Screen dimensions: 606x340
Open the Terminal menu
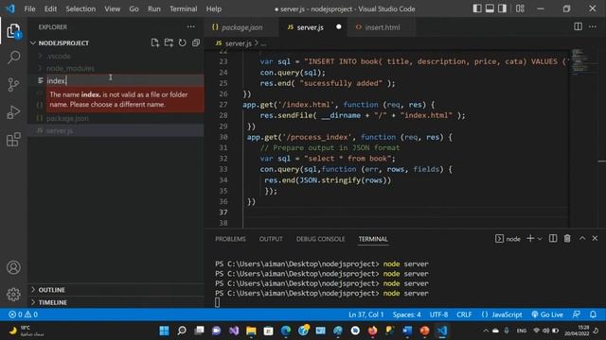pos(183,8)
